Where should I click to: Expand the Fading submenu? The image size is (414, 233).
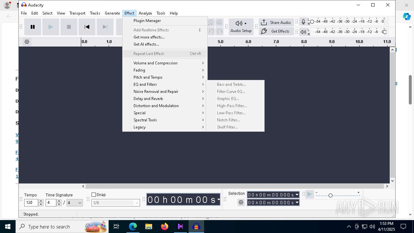point(165,70)
